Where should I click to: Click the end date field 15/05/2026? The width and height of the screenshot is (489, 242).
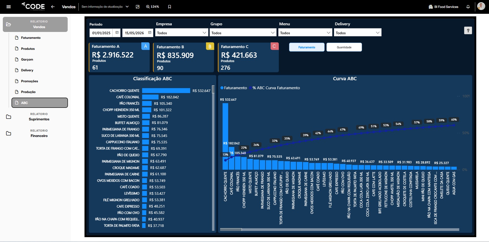click(134, 33)
